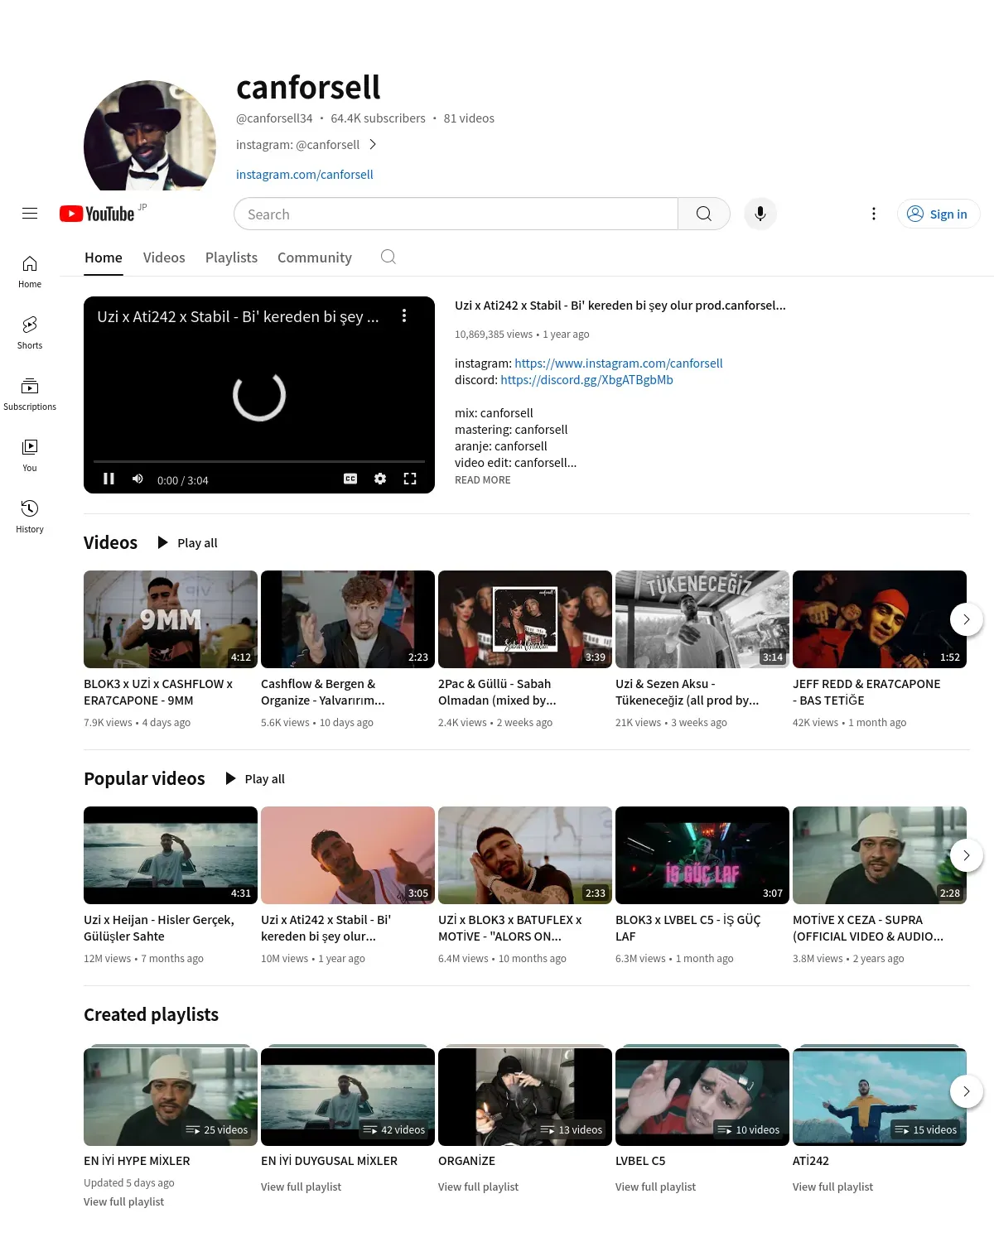Open instagram.com/canforsell header link
The image size is (994, 1242).
pos(305,174)
